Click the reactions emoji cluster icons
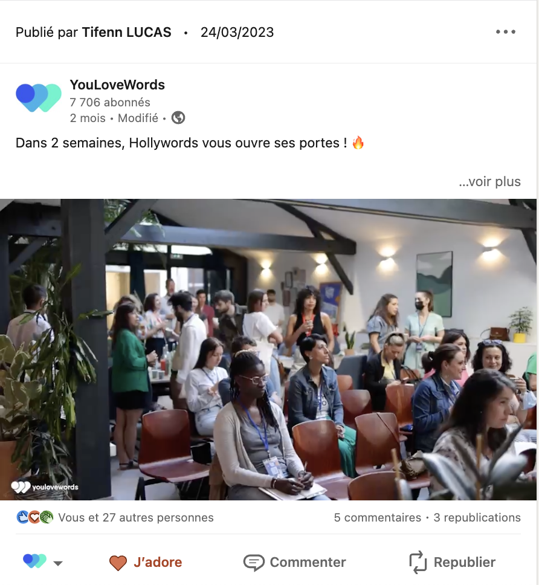 tap(34, 517)
